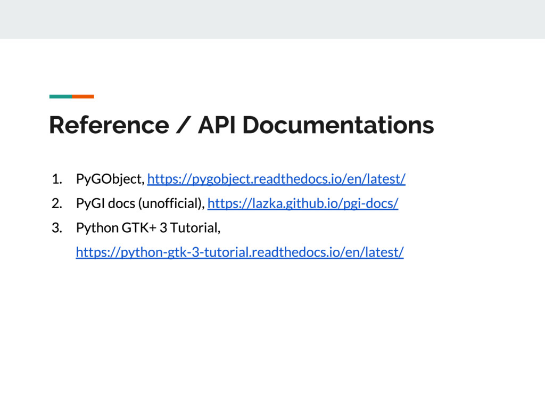The width and height of the screenshot is (545, 409).
Task: Select the "PyGObject," label text
Action: pos(110,179)
